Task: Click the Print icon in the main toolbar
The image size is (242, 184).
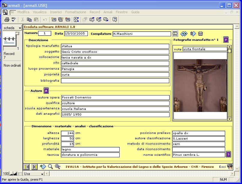Action: (x=7, y=20)
